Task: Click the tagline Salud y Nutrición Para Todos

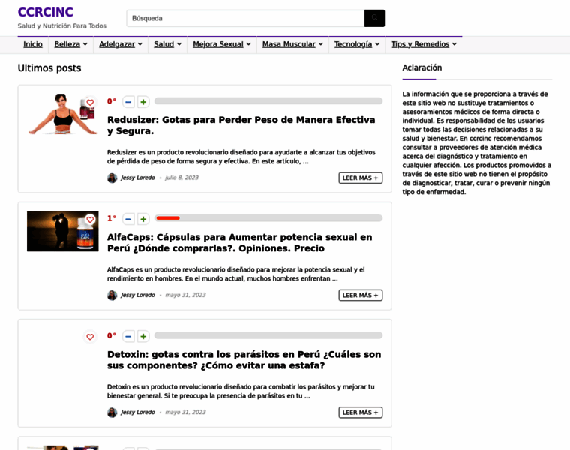Action: pyautogui.click(x=62, y=25)
